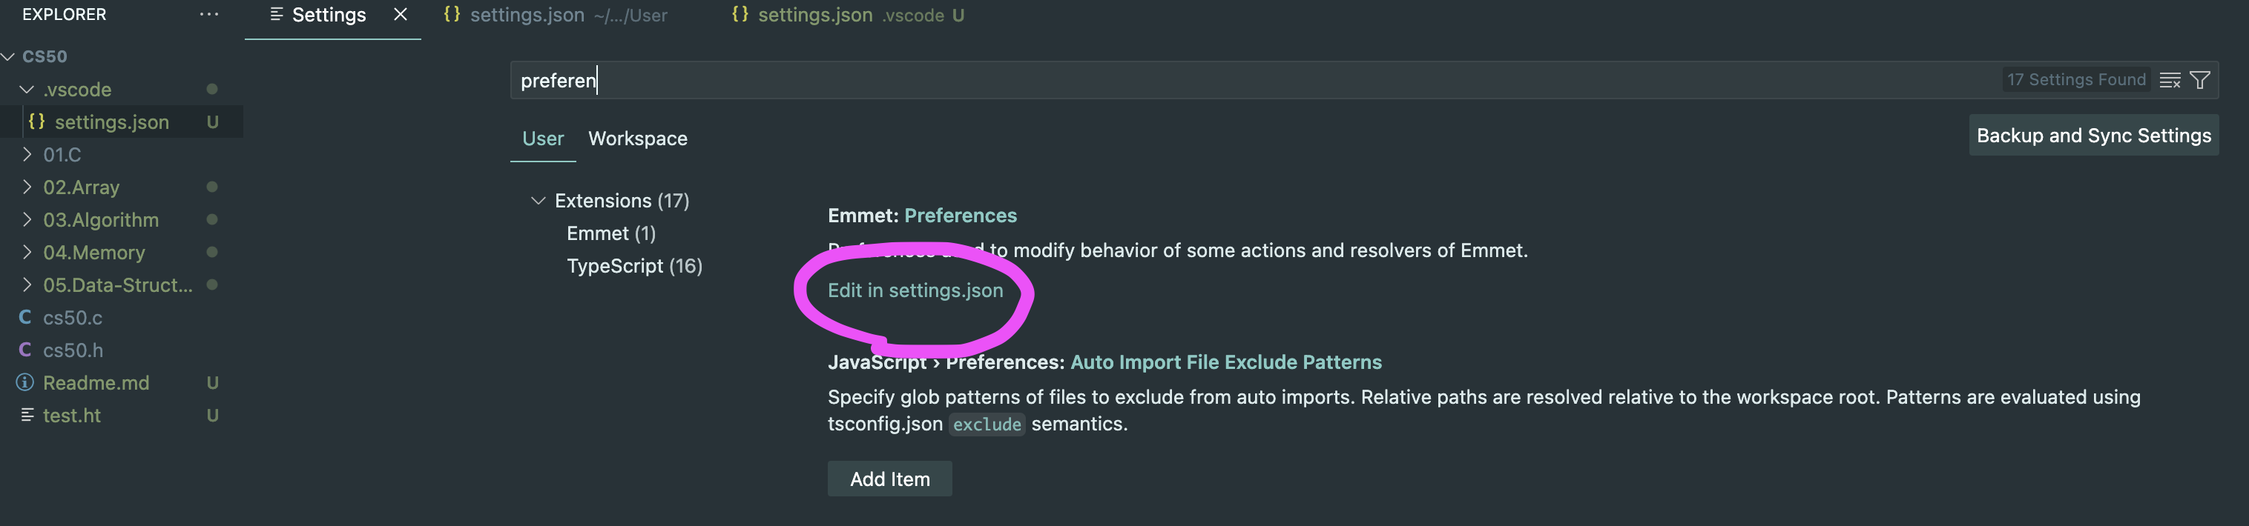
Task: Click the Explorer more actions ellipsis icon
Action: click(x=208, y=14)
